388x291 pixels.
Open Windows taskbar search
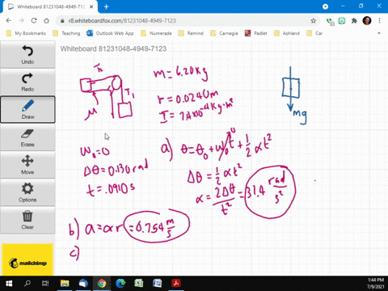pos(27,284)
